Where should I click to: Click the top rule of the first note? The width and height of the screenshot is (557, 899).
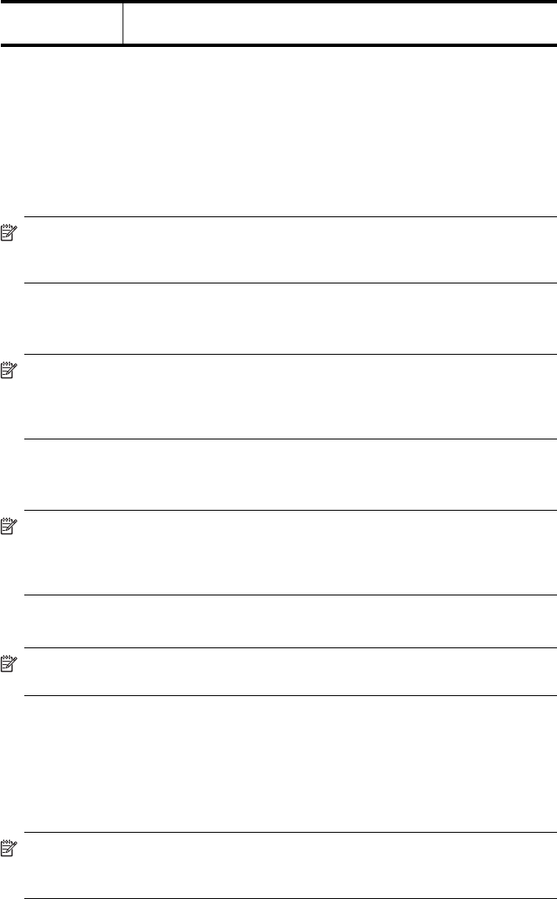(291, 216)
